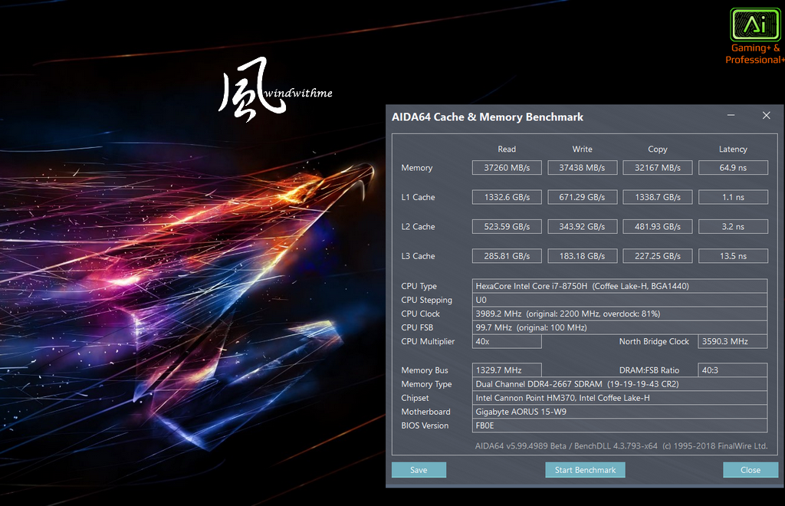Select L2 Cache Copy 481.93 GB/s
The image size is (785, 506).
(657, 227)
